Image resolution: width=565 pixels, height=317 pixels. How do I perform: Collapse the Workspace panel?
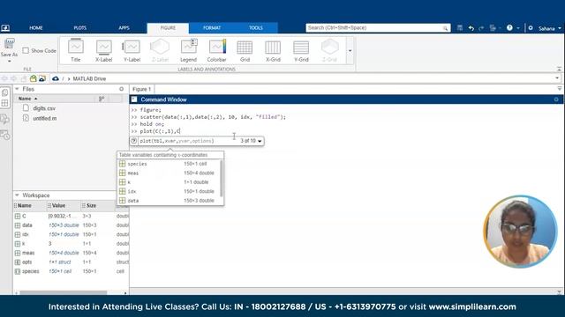click(x=17, y=195)
